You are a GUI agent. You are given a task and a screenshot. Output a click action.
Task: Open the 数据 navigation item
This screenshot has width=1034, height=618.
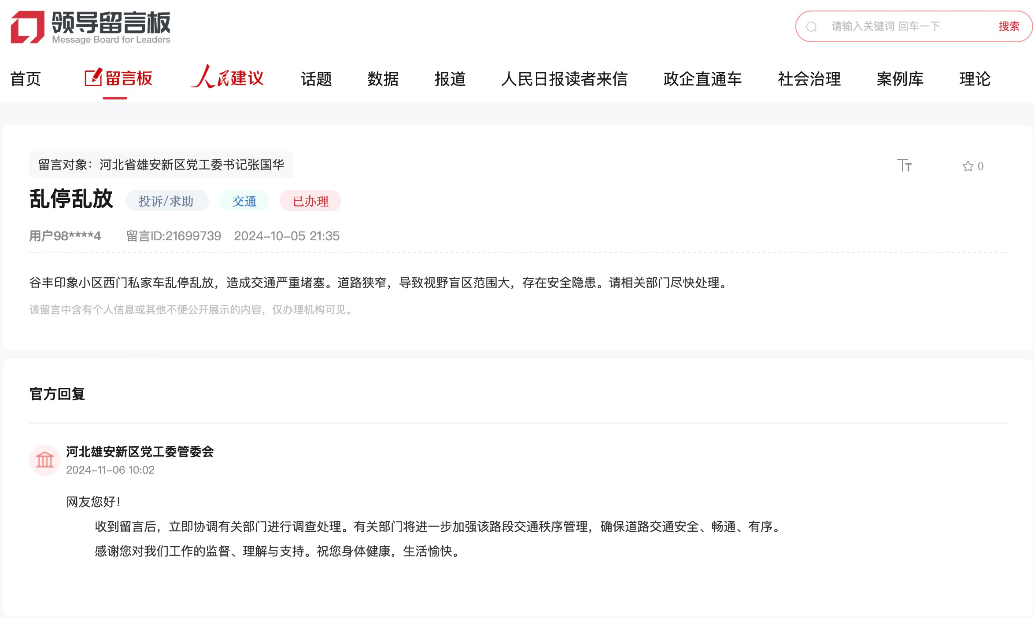(x=383, y=79)
